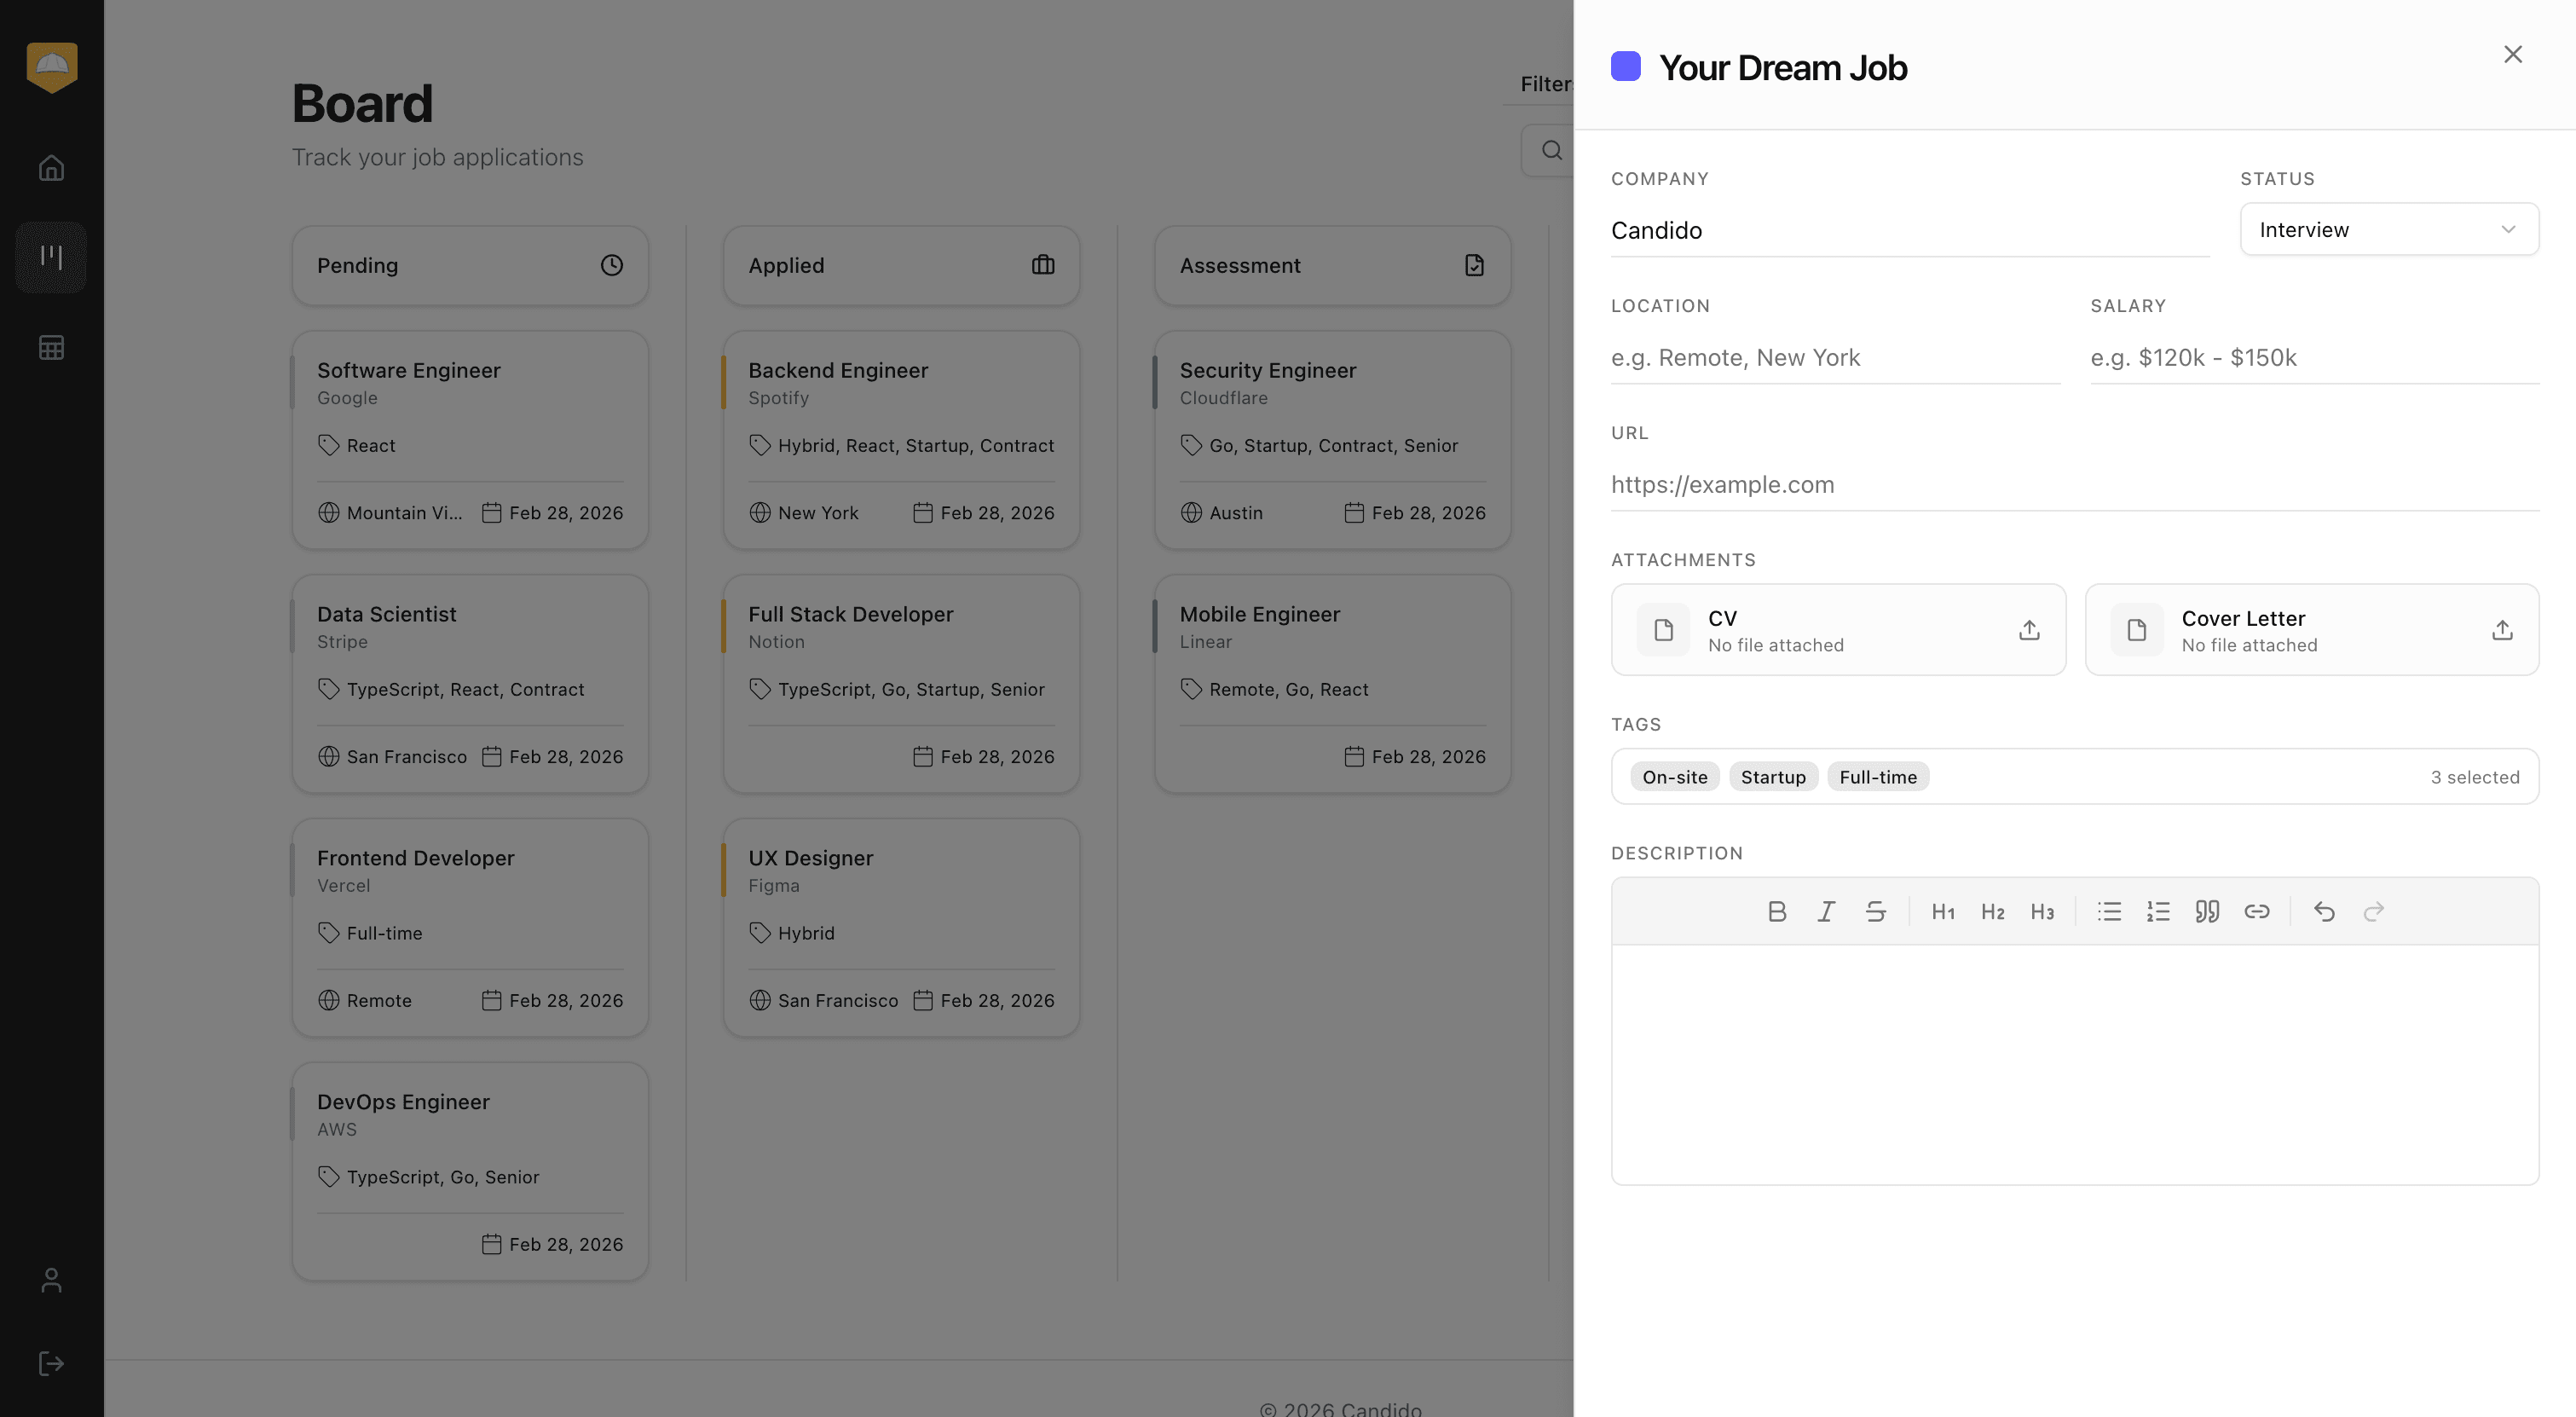This screenshot has height=1417, width=2576.
Task: Apply strikethrough formatting
Action: (1876, 911)
